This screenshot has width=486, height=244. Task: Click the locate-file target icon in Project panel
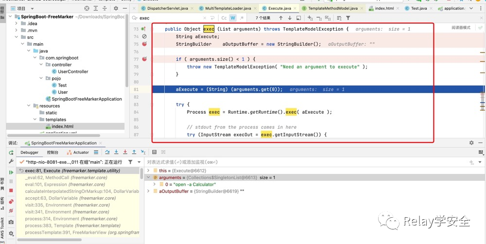(87, 8)
